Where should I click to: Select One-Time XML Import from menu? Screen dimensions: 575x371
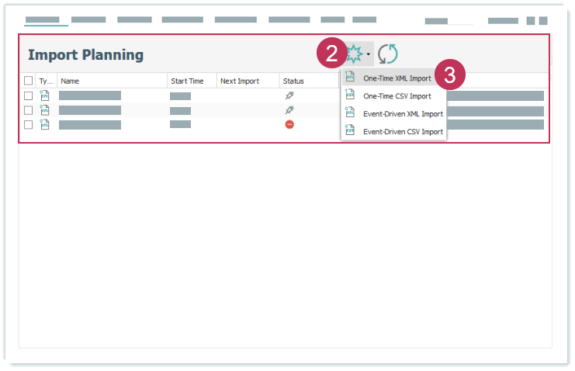click(x=397, y=78)
